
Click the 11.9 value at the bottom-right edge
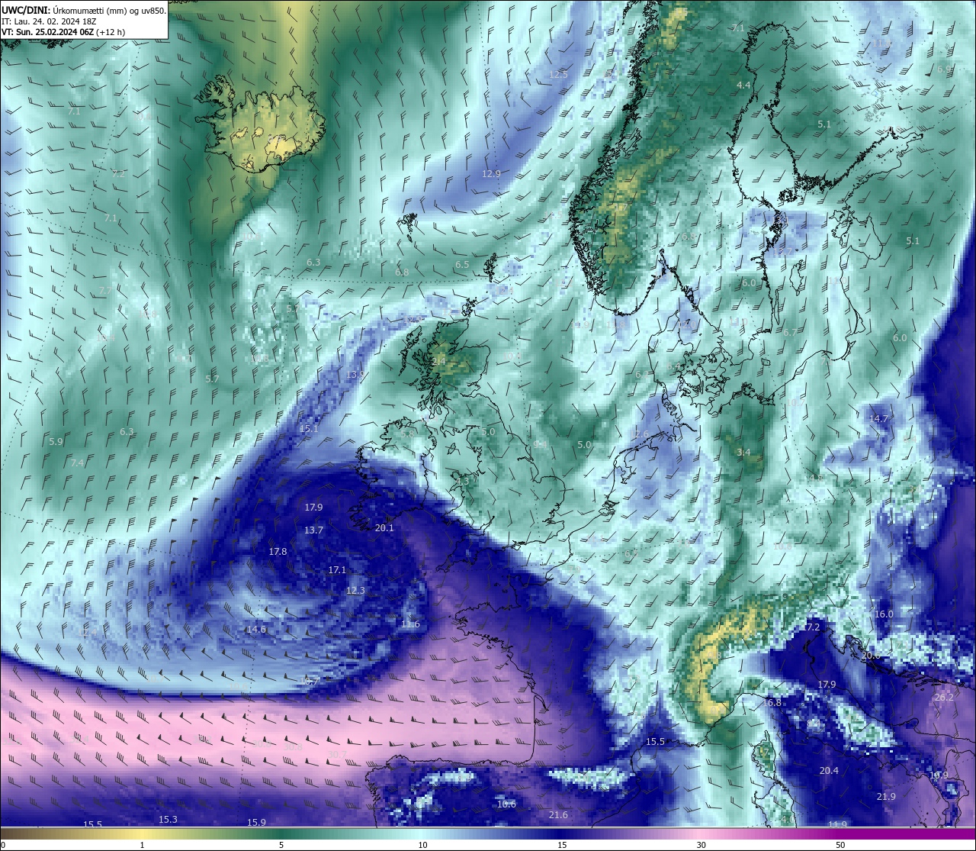tap(837, 824)
